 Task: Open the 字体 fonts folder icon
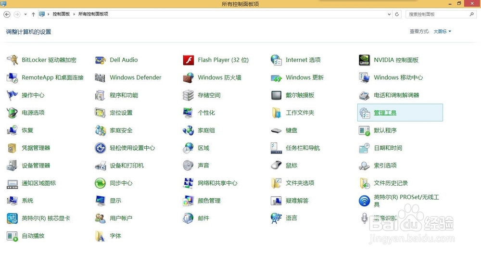tap(101, 236)
